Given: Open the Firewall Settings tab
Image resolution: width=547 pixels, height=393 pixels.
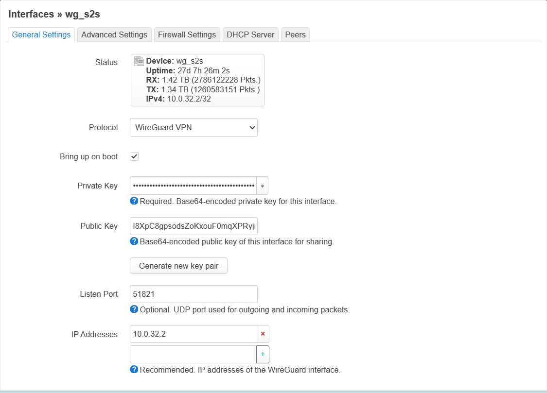Looking at the screenshot, I should 187,34.
